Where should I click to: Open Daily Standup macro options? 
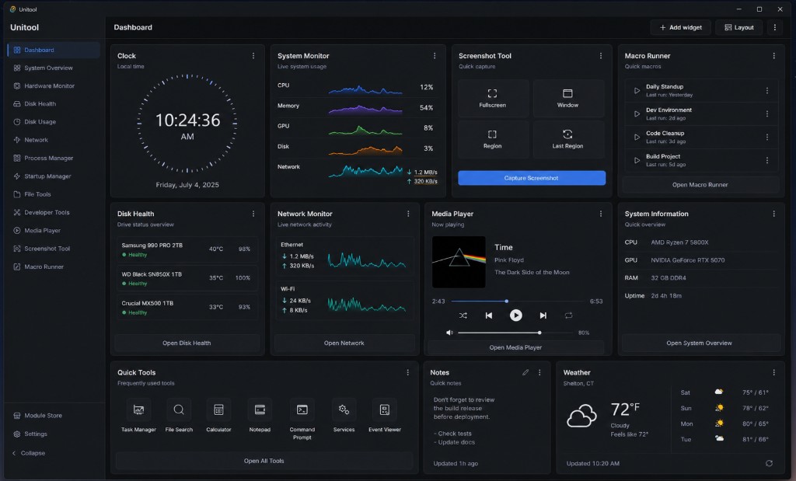(x=767, y=91)
